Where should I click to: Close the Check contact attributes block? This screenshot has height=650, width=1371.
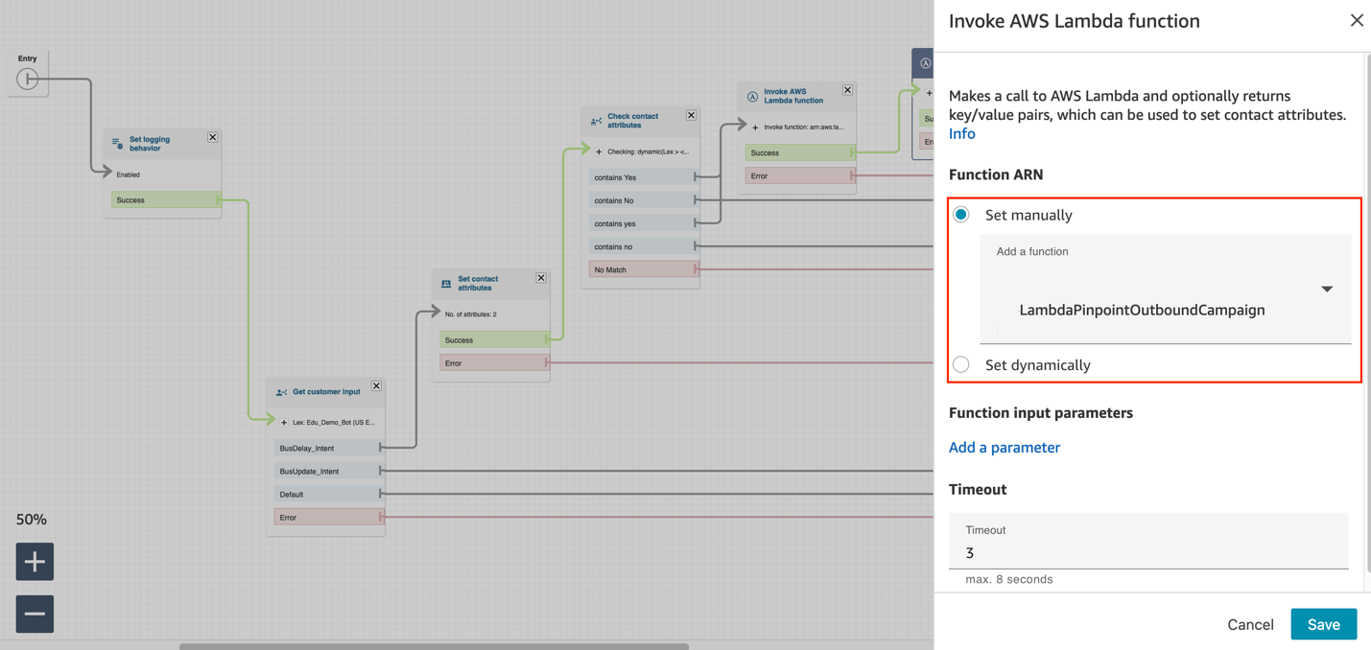click(x=691, y=115)
